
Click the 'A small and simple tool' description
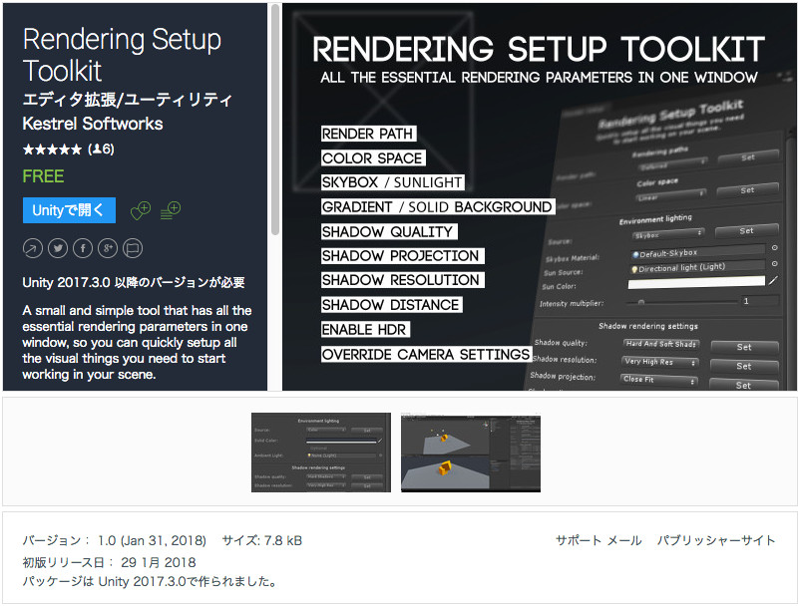[137, 343]
